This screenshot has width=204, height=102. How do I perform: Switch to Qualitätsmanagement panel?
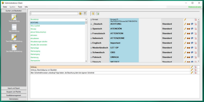(x=14, y=95)
